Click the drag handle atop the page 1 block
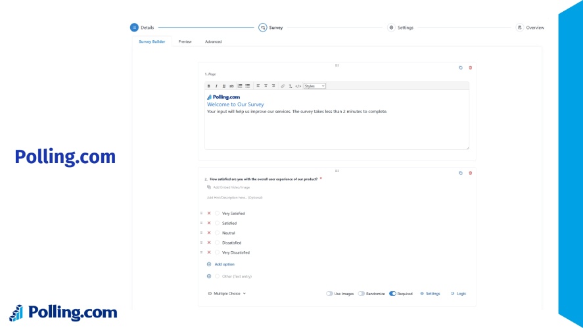Image resolution: width=583 pixels, height=328 pixels. [x=337, y=66]
